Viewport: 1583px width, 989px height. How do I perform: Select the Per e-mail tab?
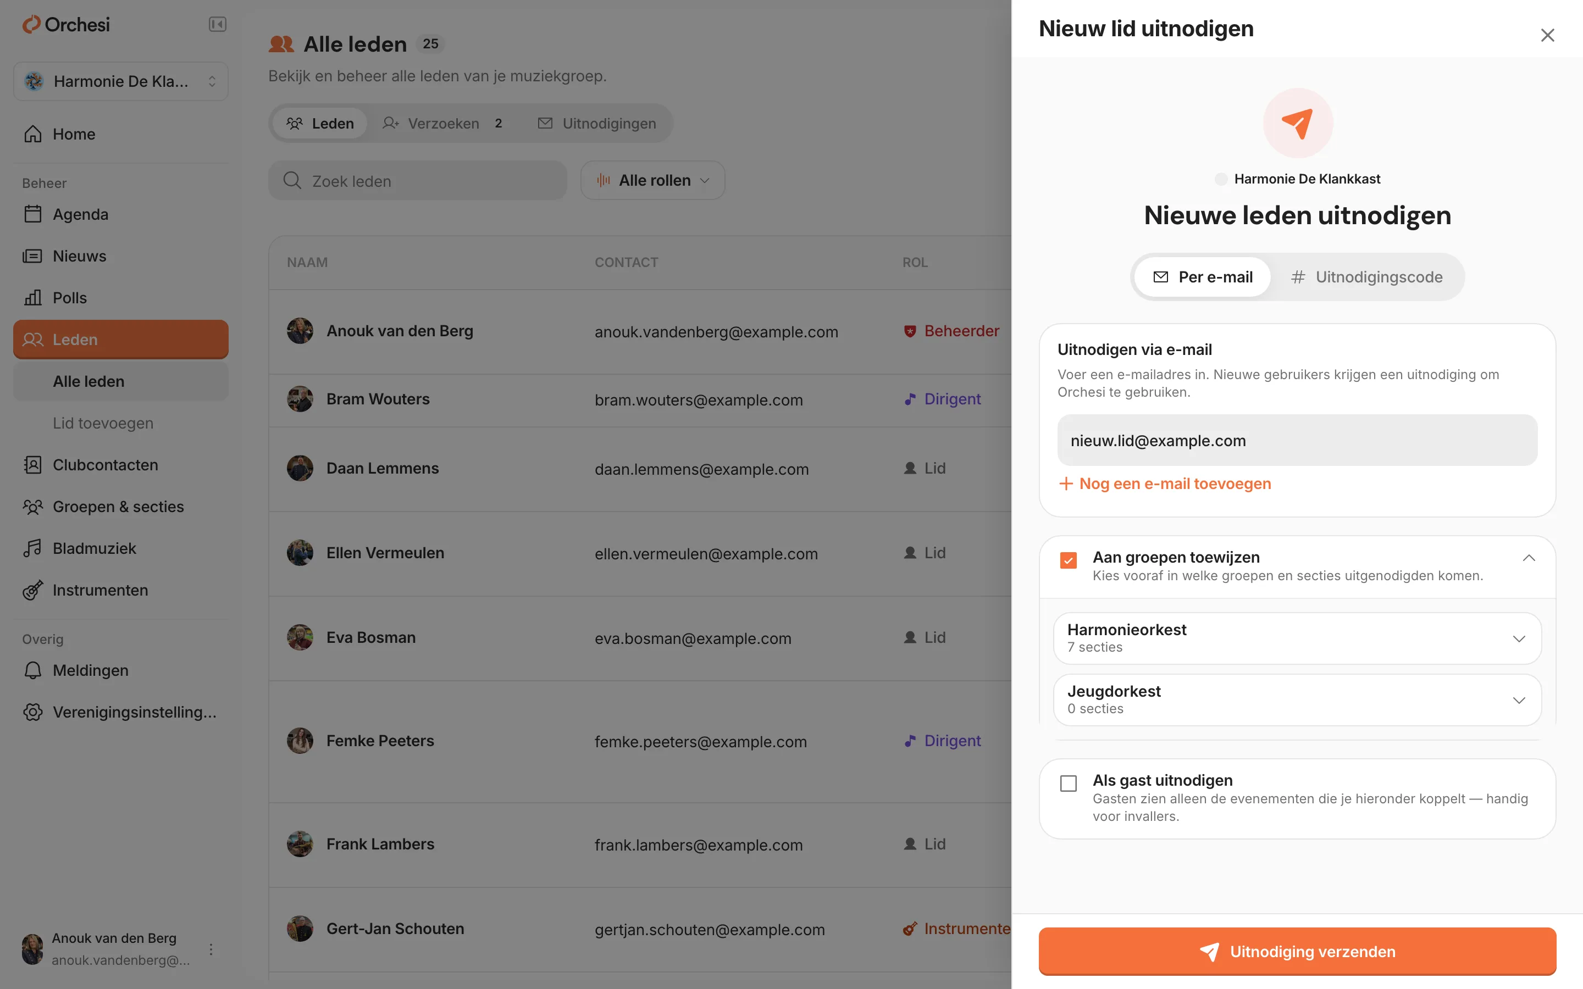point(1202,277)
